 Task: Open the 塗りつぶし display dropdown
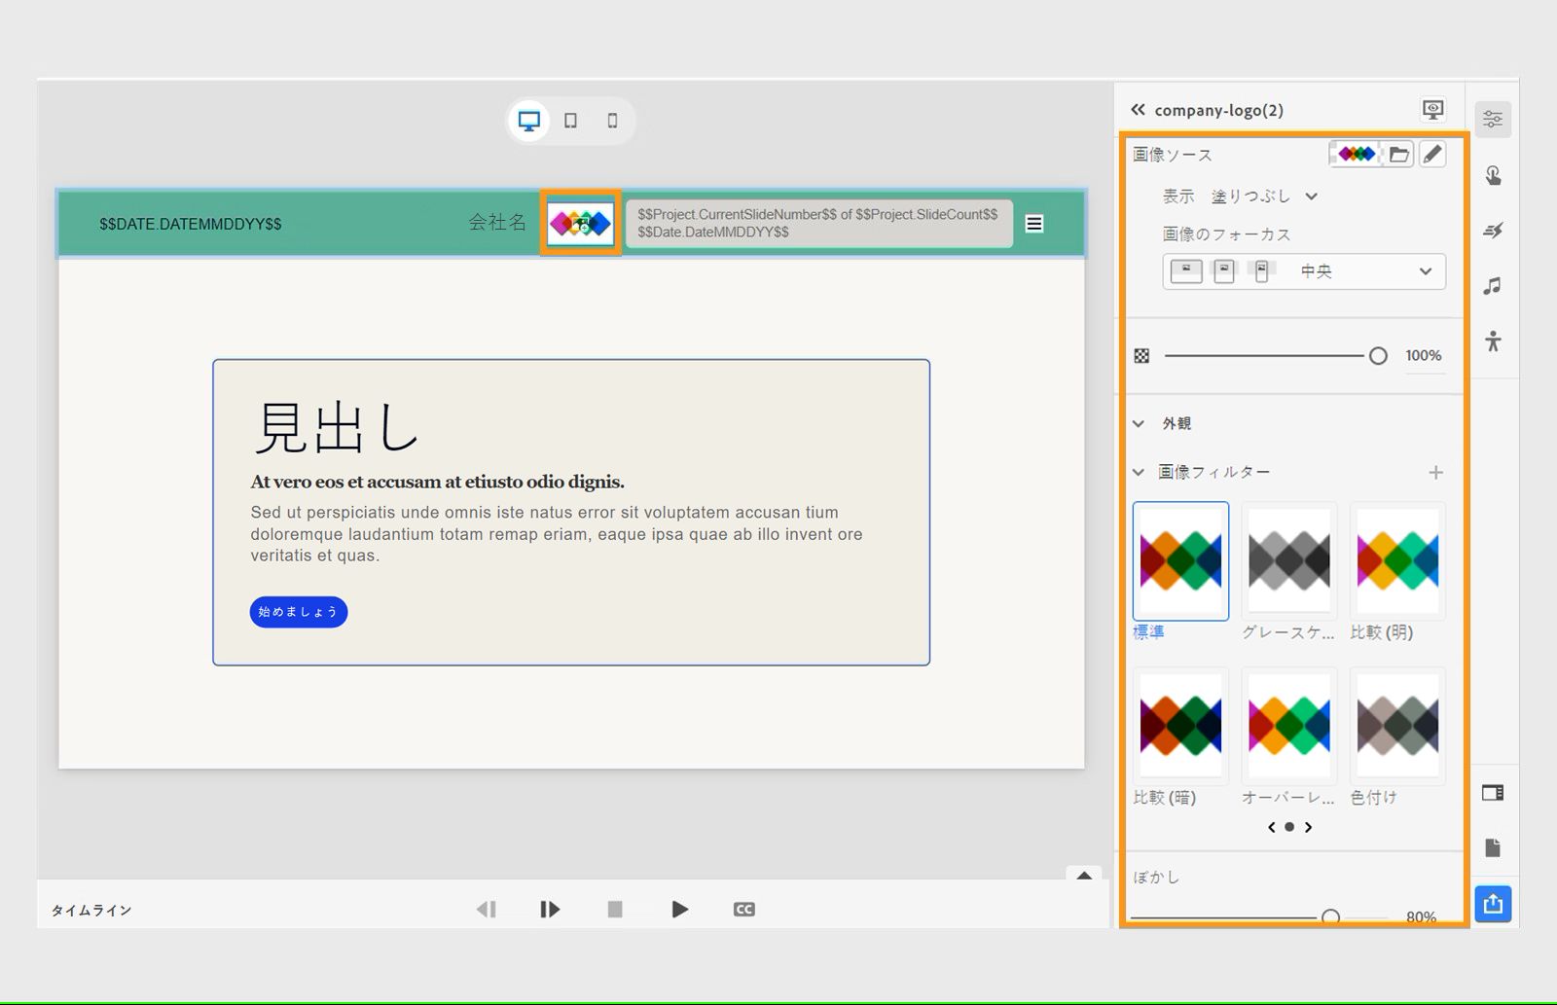click(1264, 197)
